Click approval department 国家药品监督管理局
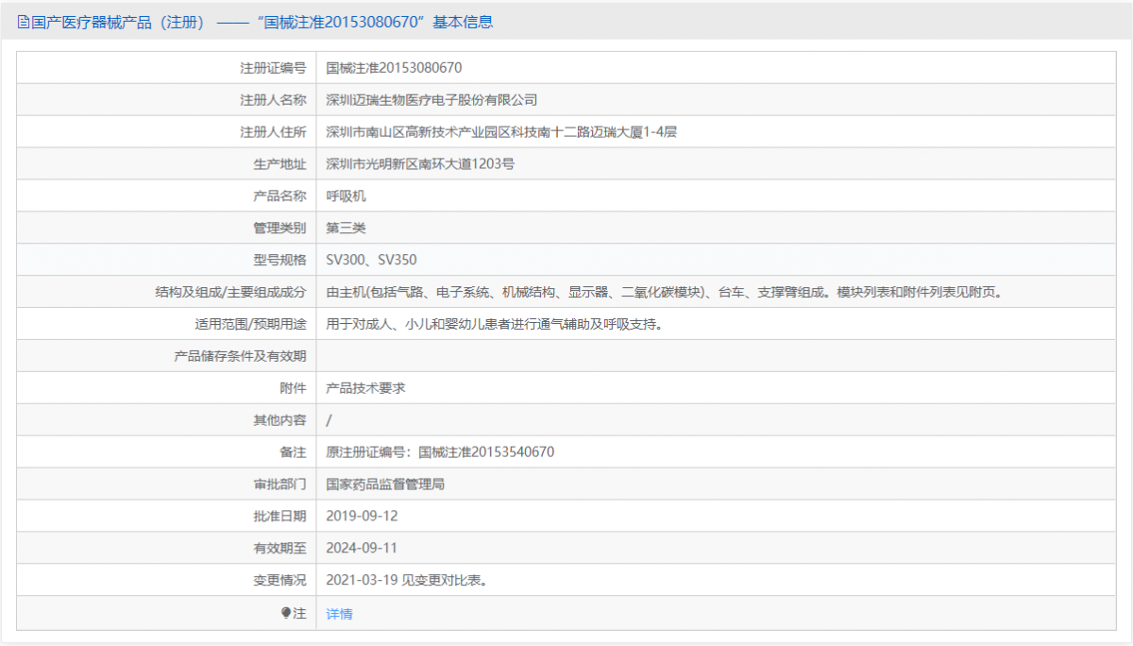The image size is (1133, 646). point(385,484)
